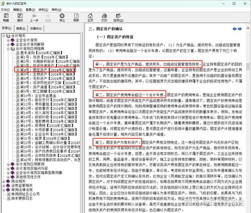This screenshot has width=251, height=213.
Task: Collapse the 会计准则应用指南 node
Action: pos(8,49)
